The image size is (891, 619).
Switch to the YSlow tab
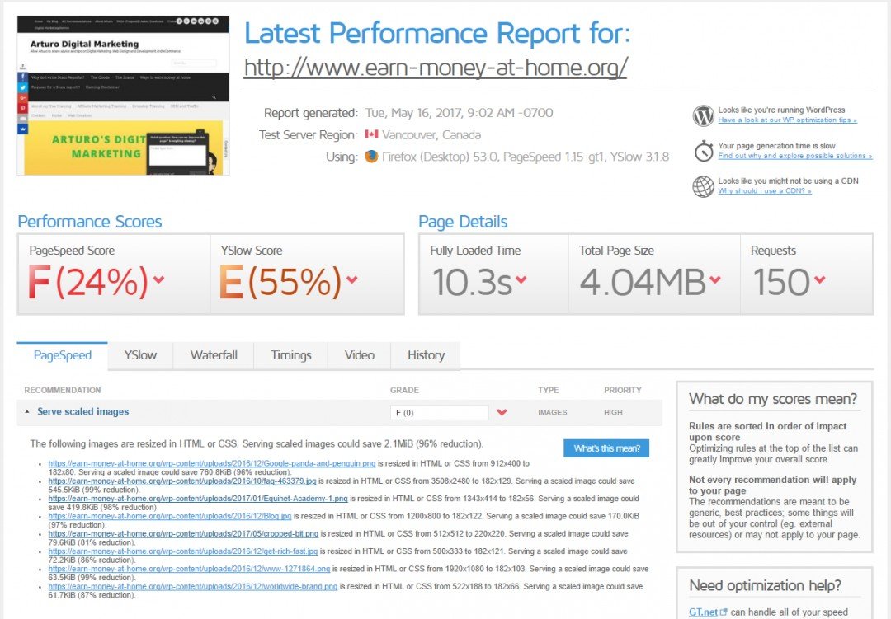click(x=140, y=355)
